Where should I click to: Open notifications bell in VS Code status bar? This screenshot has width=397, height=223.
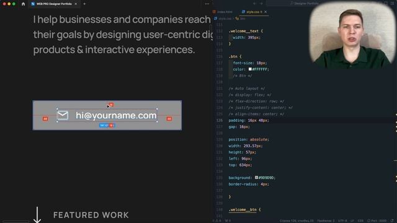point(392,221)
